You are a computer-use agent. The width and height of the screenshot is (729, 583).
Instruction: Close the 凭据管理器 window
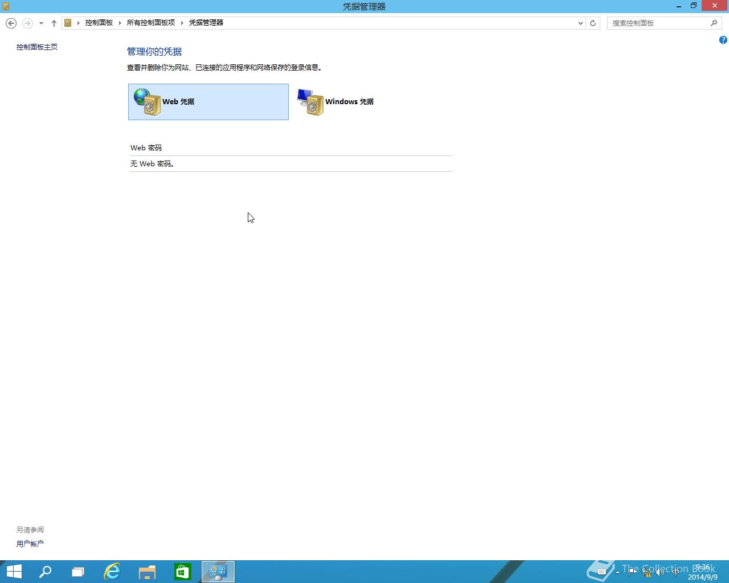tap(715, 6)
